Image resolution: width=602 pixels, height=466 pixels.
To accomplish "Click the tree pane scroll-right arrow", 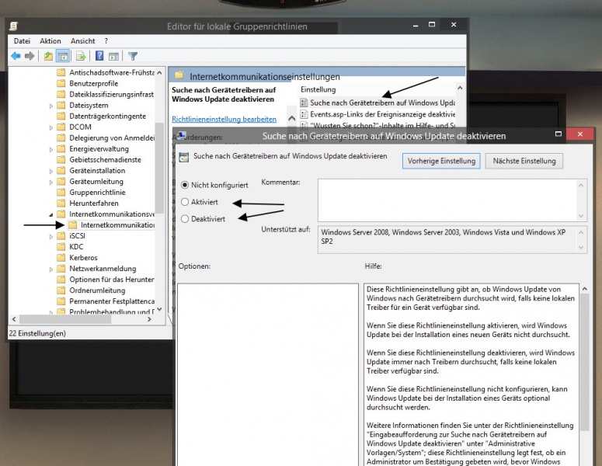I will coord(149,319).
